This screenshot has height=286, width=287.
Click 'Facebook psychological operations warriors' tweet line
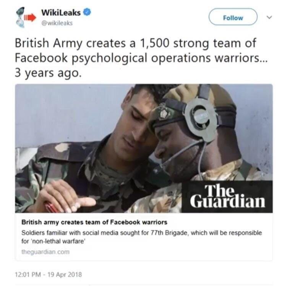tap(141, 58)
